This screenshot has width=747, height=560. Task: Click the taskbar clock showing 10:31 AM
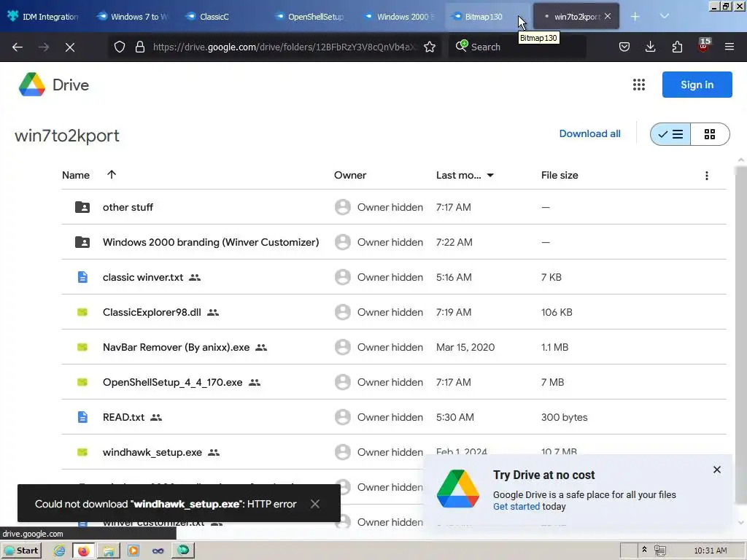pos(711,551)
